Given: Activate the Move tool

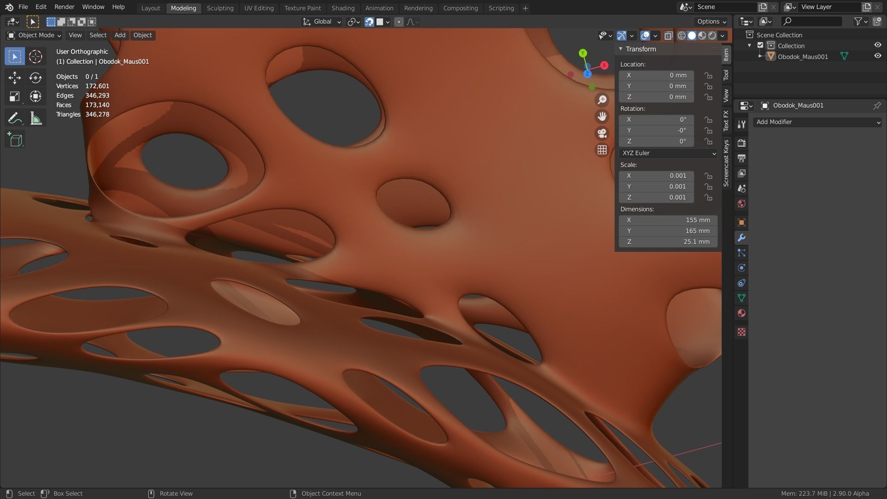Looking at the screenshot, I should 15,78.
